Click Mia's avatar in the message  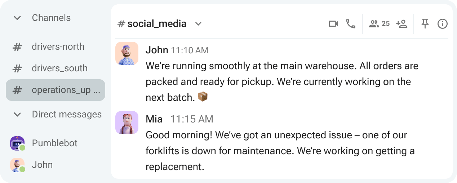click(x=127, y=122)
